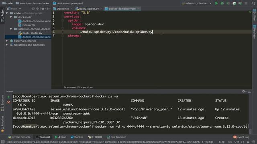Open Project panel gear settings

[43, 9]
